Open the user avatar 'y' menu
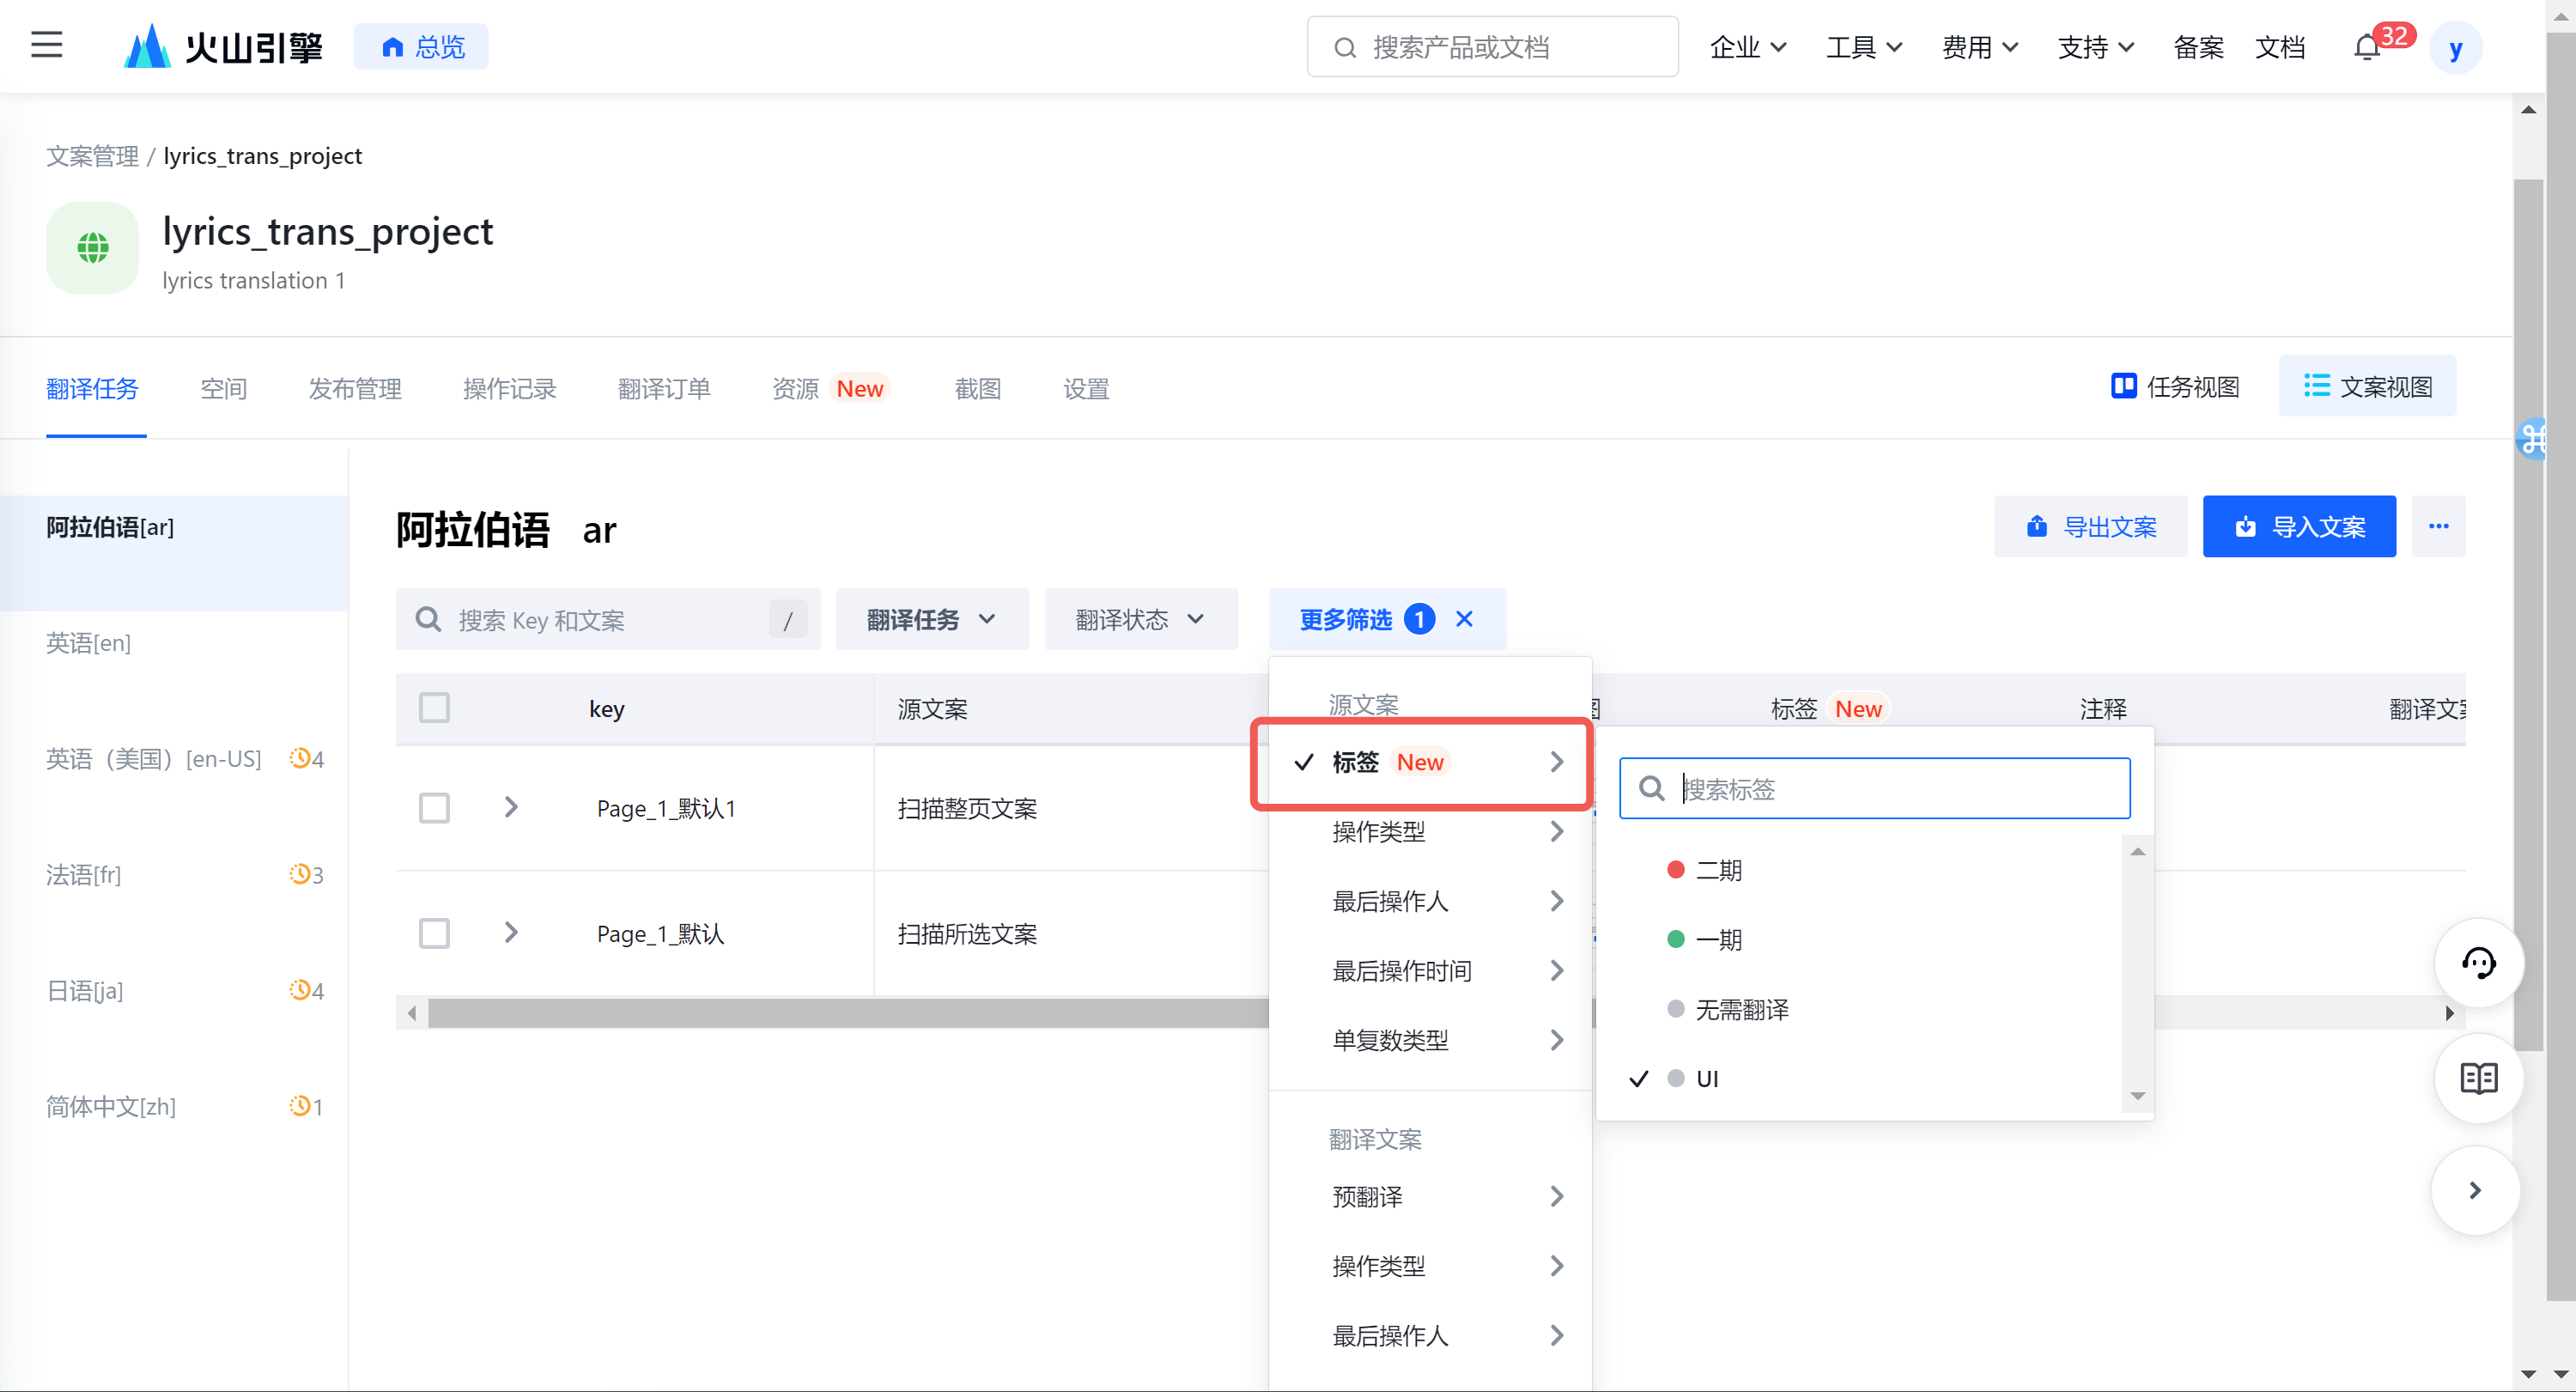Screen dimensions: 2576x1392 pos(2455,47)
